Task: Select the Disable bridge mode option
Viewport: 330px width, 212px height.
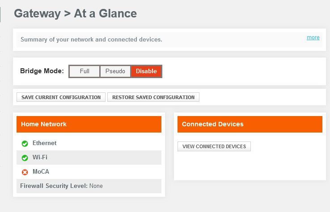Action: pyautogui.click(x=146, y=71)
